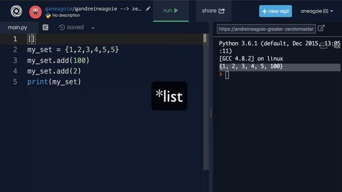Click the @aneagoie username link
Image resolution: width=342 pixels, height=192 pixels.
point(58,9)
